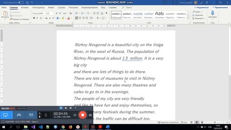Apply italic with the К button

[x=37, y=18]
